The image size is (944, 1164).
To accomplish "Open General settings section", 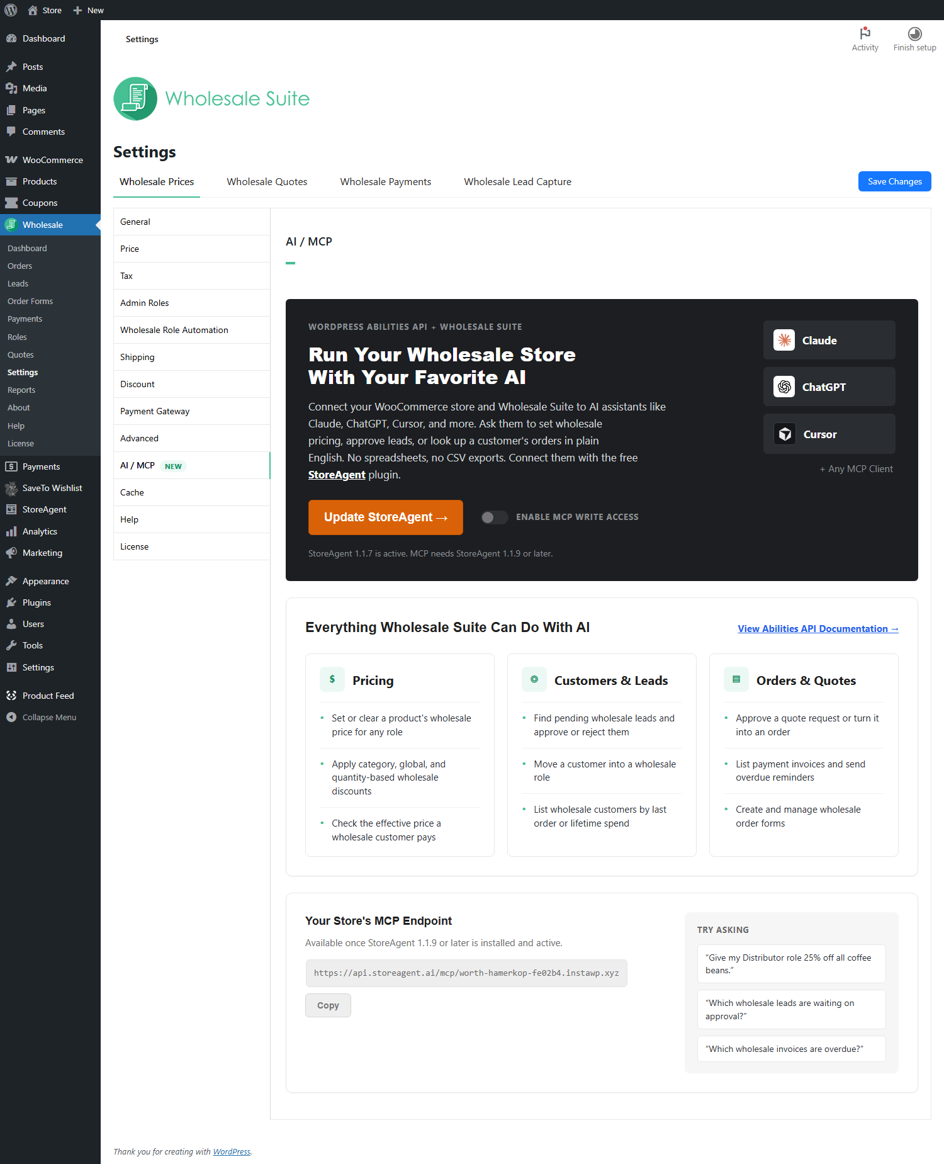I will coord(191,222).
